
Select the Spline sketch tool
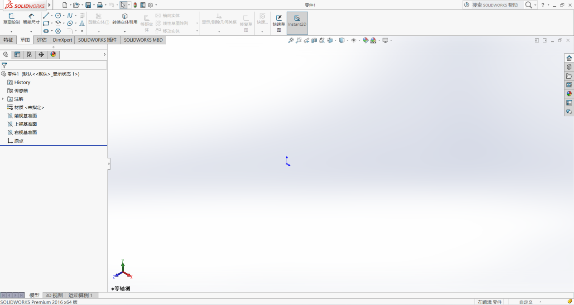pos(70,15)
